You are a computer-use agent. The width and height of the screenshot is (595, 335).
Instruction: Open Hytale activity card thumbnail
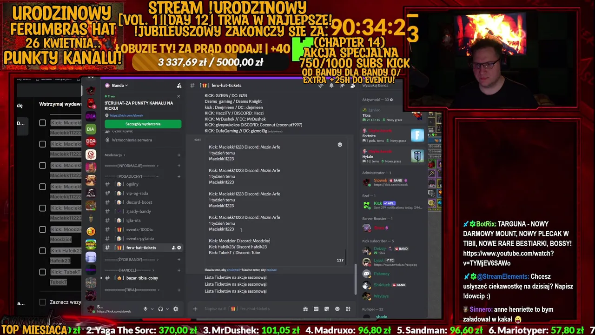(x=417, y=156)
